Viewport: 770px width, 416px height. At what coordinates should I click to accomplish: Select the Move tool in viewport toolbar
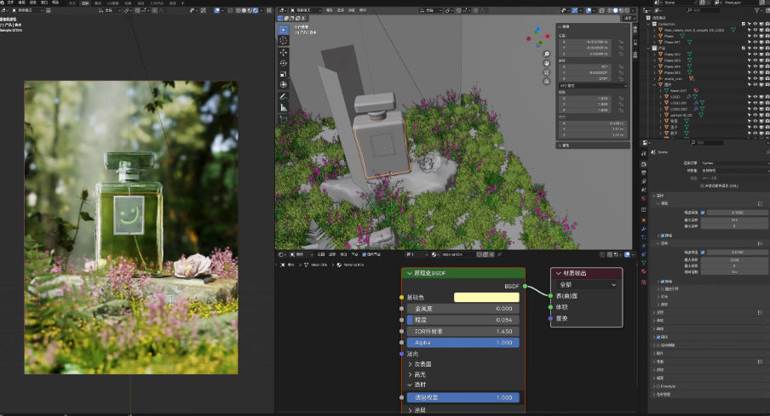(x=284, y=52)
